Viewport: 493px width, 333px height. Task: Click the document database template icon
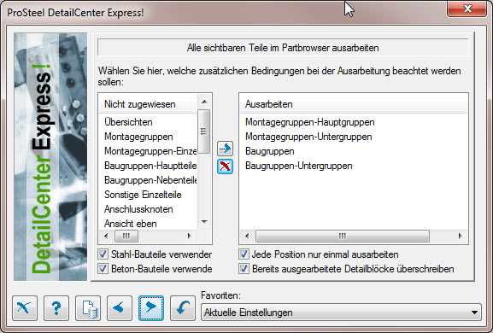pyautogui.click(x=88, y=308)
